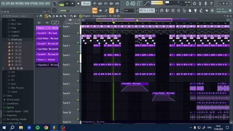Toggle Song/Pattern mode button
The height and width of the screenshot is (131, 233).
[62, 4]
